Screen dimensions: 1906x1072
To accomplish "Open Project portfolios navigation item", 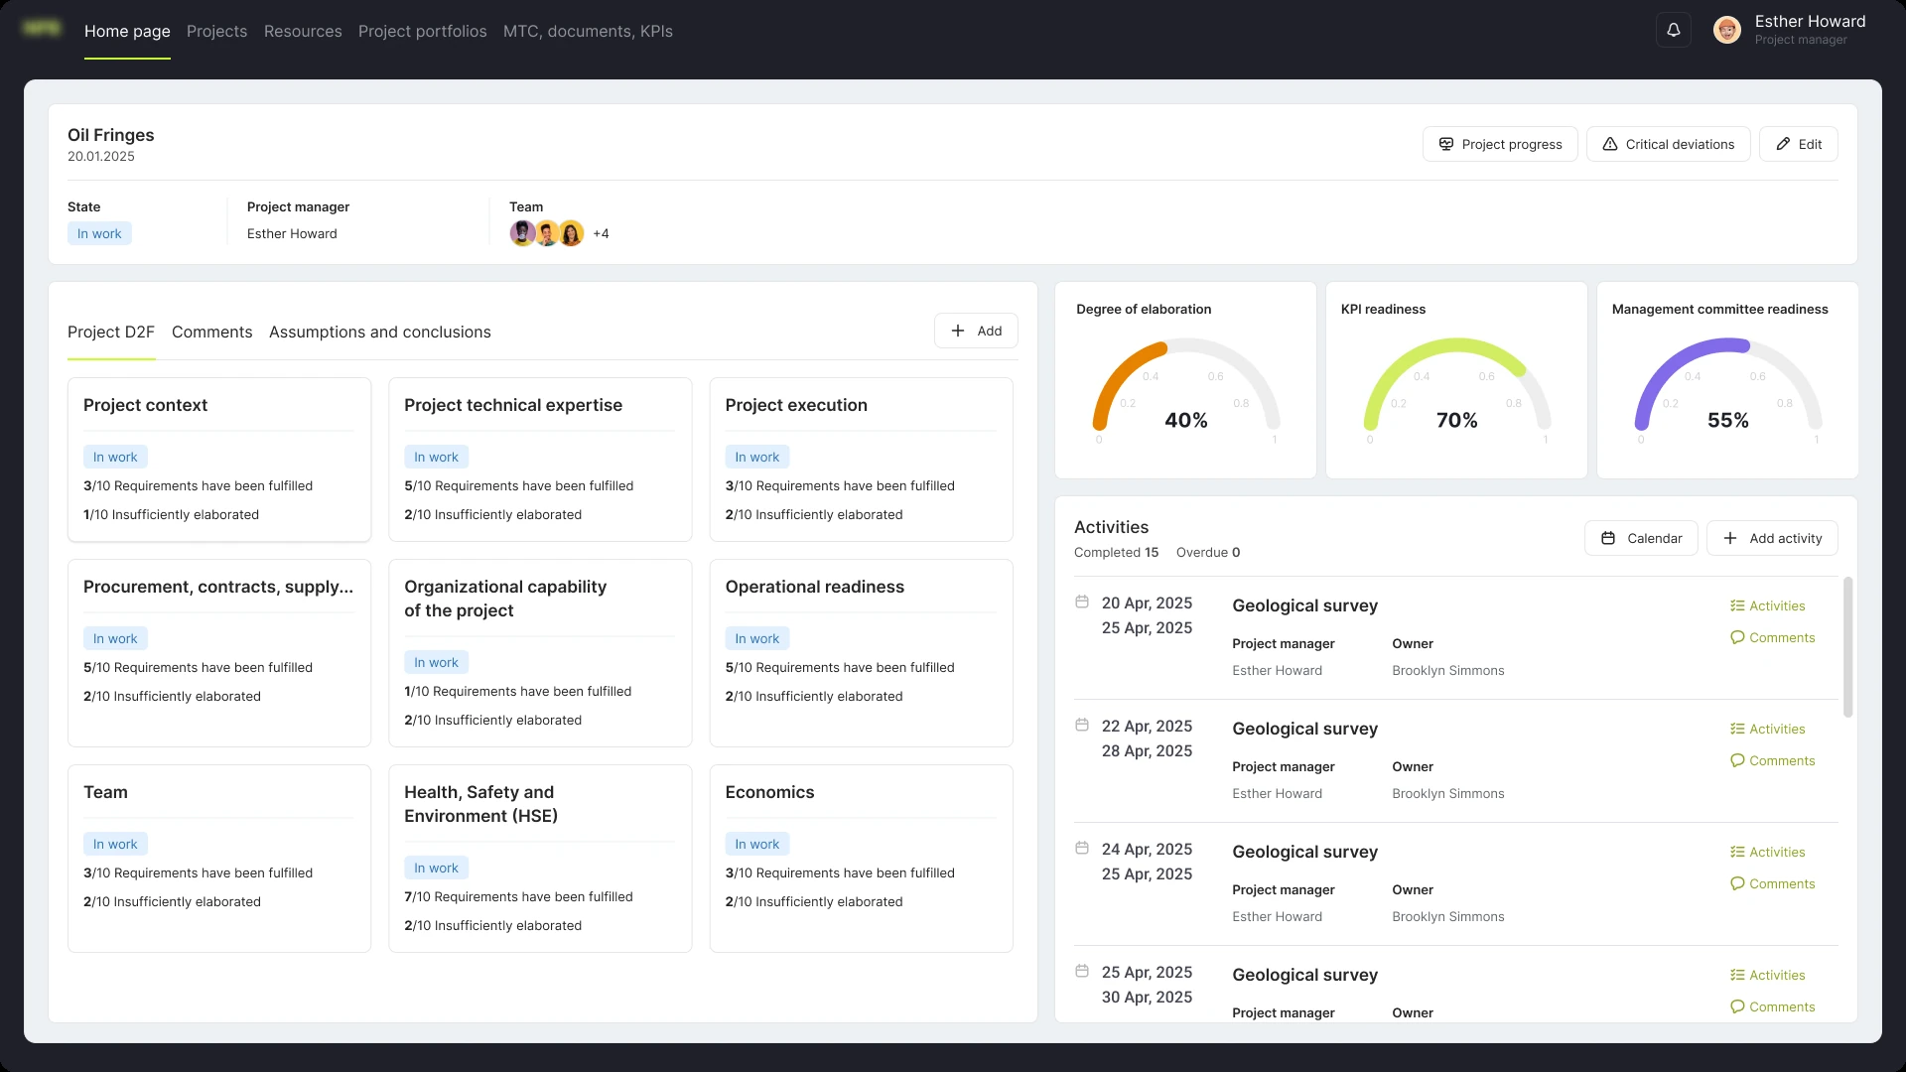I will point(423,32).
